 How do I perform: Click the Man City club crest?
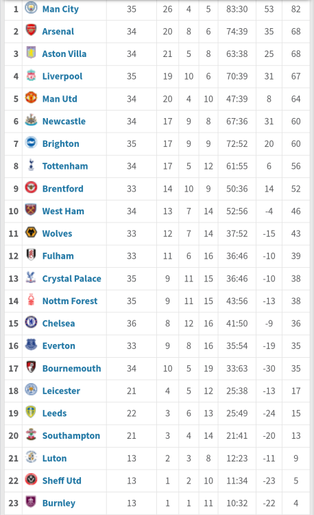coord(31,8)
